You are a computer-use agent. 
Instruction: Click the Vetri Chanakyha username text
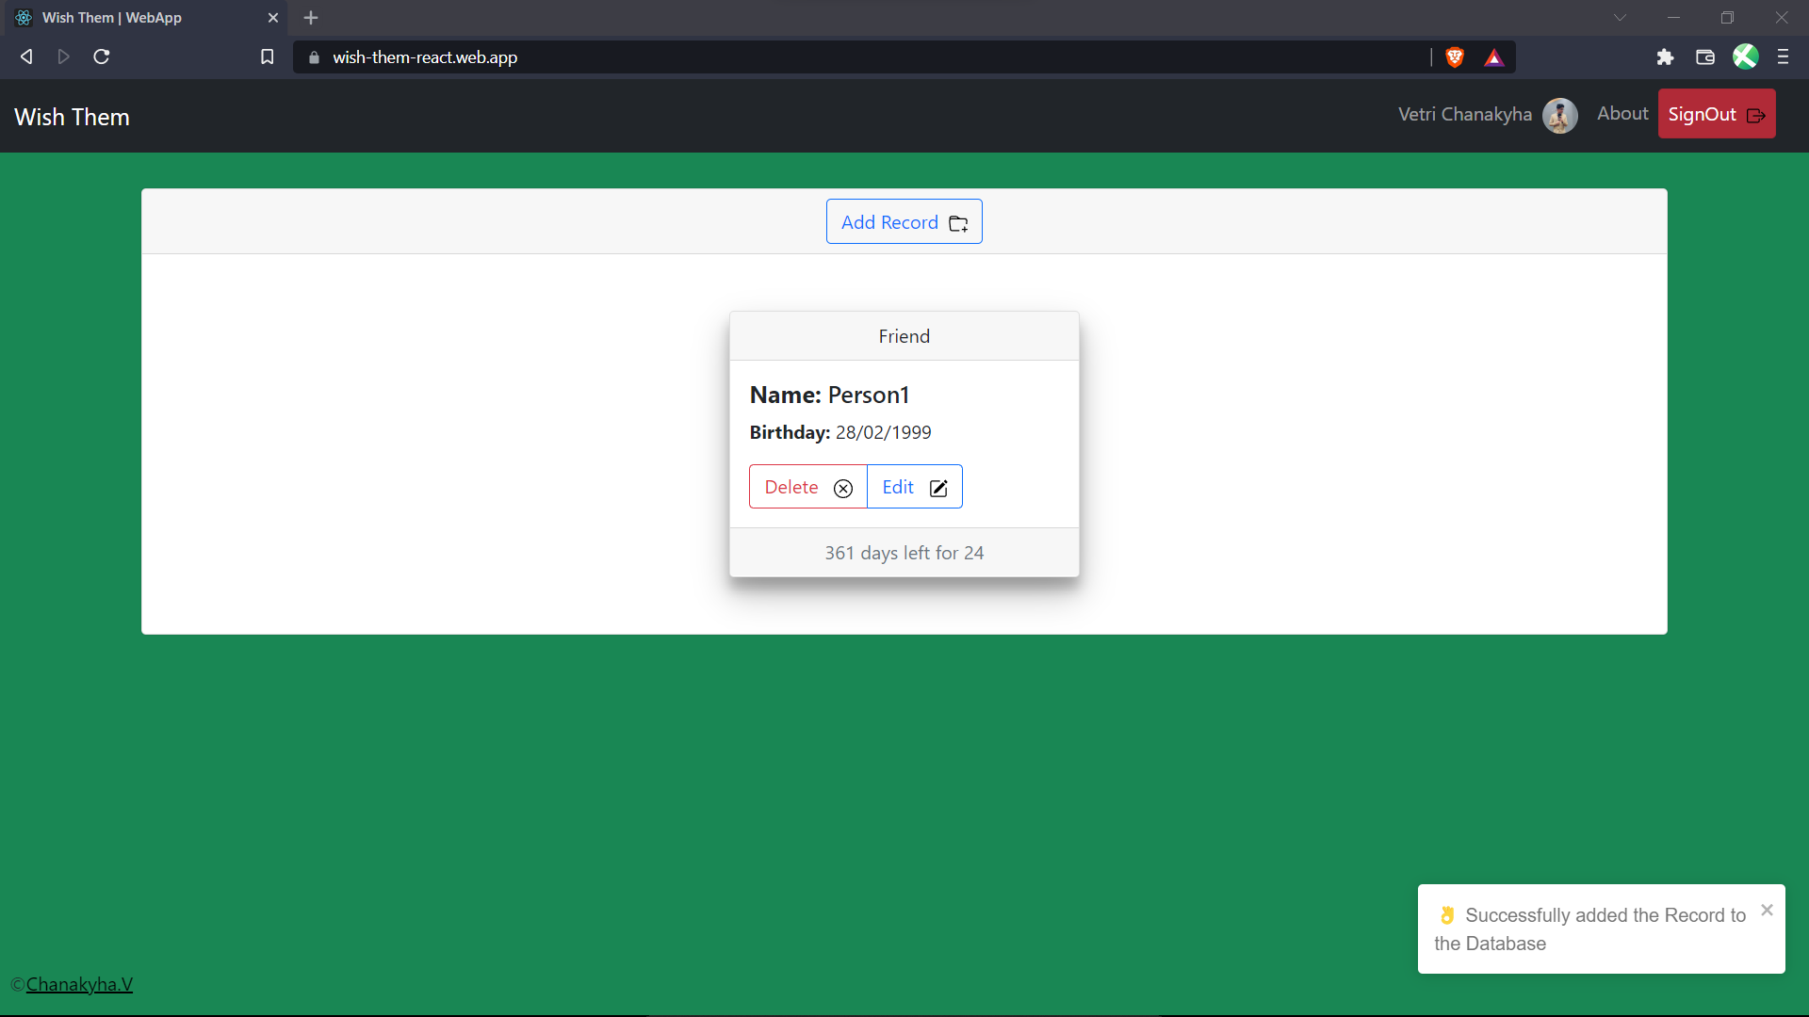pyautogui.click(x=1465, y=114)
